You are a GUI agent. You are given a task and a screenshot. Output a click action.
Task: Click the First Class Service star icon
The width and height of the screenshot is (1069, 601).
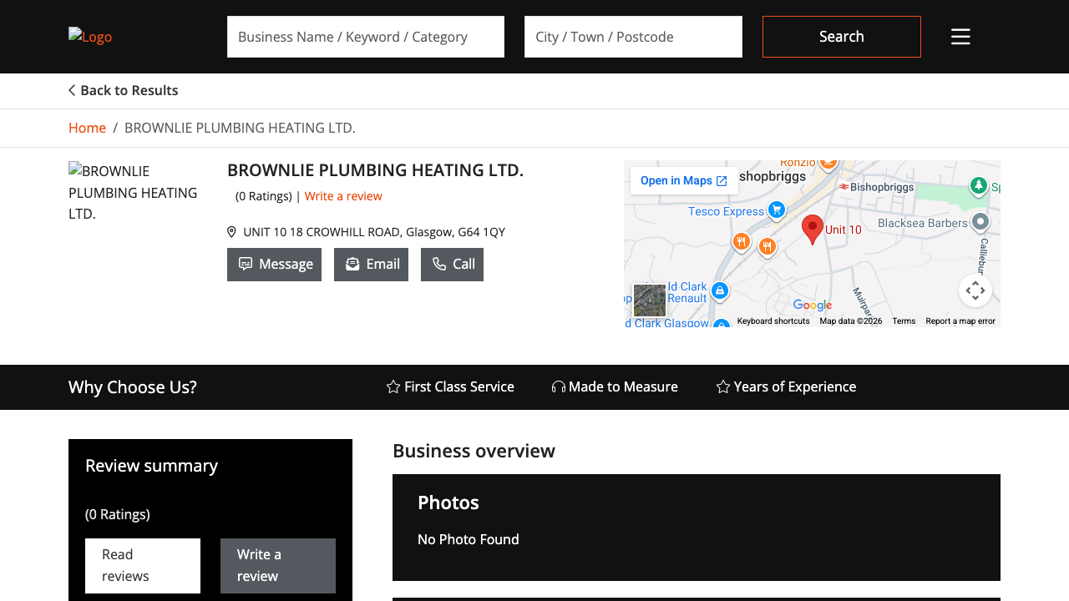click(x=393, y=386)
